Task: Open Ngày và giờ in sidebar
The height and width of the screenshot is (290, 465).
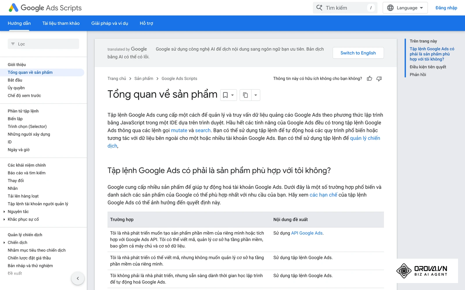Action: pos(19,150)
